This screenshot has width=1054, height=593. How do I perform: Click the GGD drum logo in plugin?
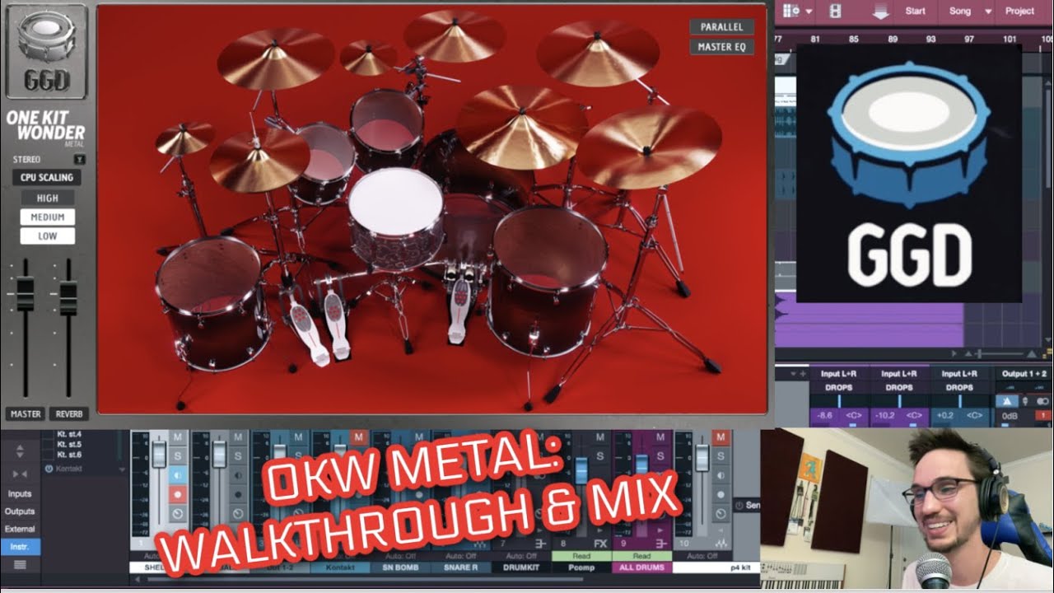[45, 51]
